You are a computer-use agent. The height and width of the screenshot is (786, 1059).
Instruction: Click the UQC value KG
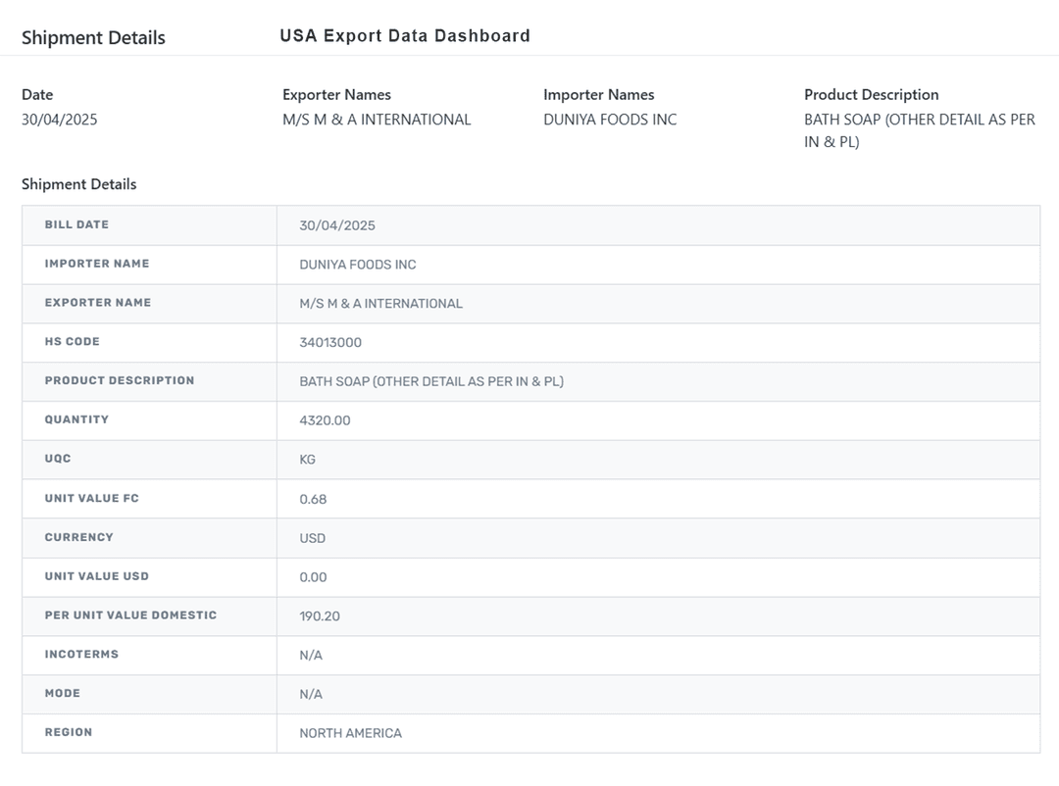pyautogui.click(x=308, y=460)
